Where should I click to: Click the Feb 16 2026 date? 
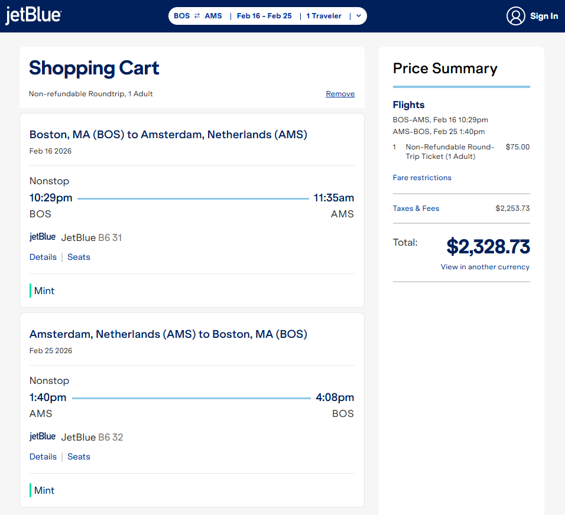pos(50,151)
